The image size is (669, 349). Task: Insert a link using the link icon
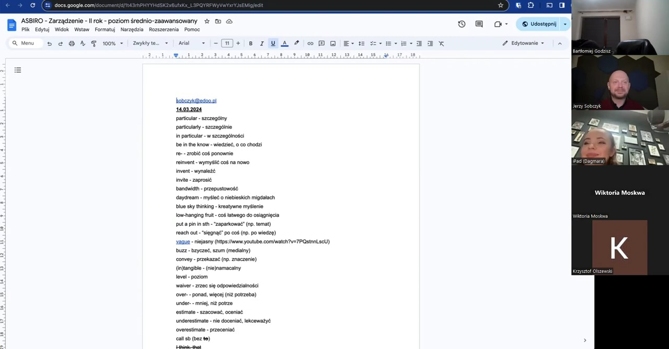click(310, 43)
